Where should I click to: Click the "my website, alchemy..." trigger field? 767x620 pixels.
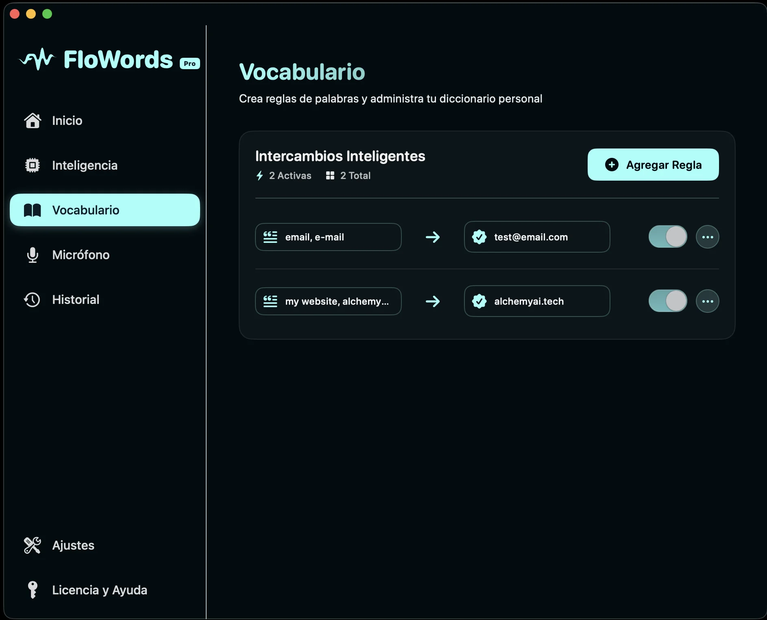[x=328, y=301]
